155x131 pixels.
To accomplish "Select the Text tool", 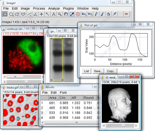I will pos(53,14).
